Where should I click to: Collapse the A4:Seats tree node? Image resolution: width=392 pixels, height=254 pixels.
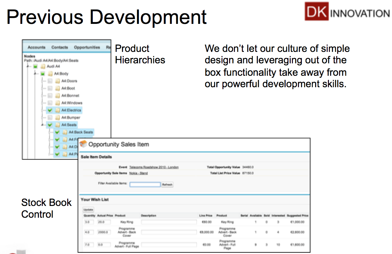tap(43, 125)
